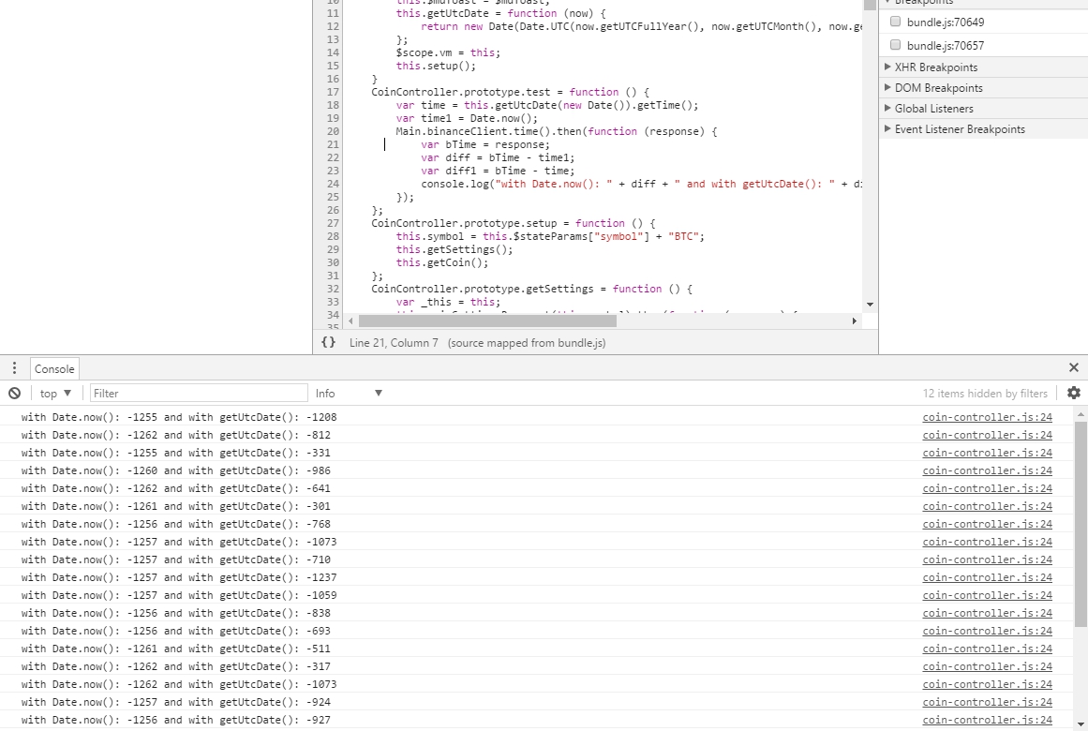Select log row ending with getUtcDate(): -693

click(x=537, y=631)
